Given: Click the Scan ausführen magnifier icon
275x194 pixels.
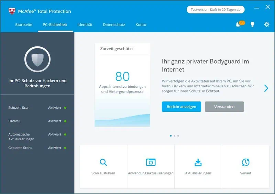Looking at the screenshot, I should click(103, 162).
